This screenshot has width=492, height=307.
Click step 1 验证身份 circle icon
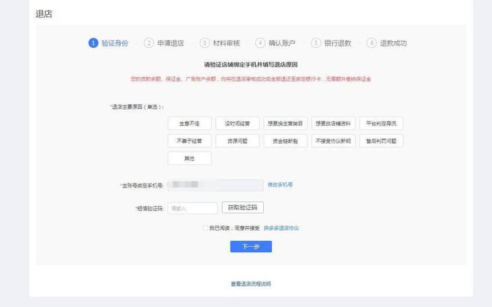(93, 43)
